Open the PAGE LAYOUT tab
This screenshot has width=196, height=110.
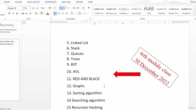[33, 2]
